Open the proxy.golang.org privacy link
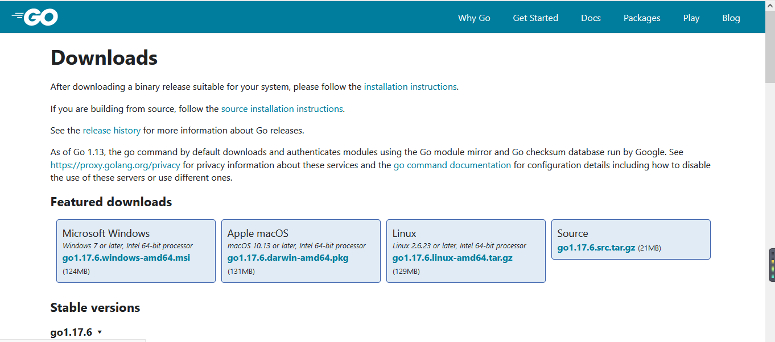Viewport: 775px width, 342px height. pos(116,165)
